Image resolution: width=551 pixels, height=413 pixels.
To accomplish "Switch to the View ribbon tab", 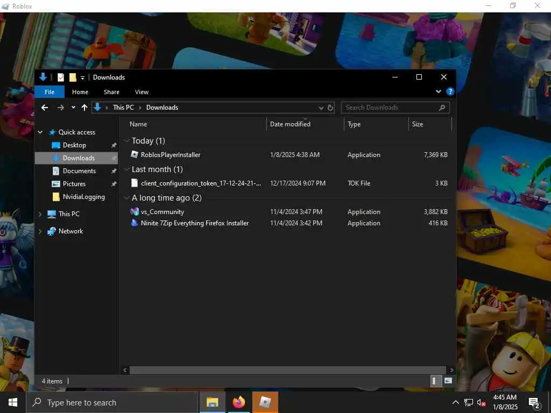I will tap(142, 92).
